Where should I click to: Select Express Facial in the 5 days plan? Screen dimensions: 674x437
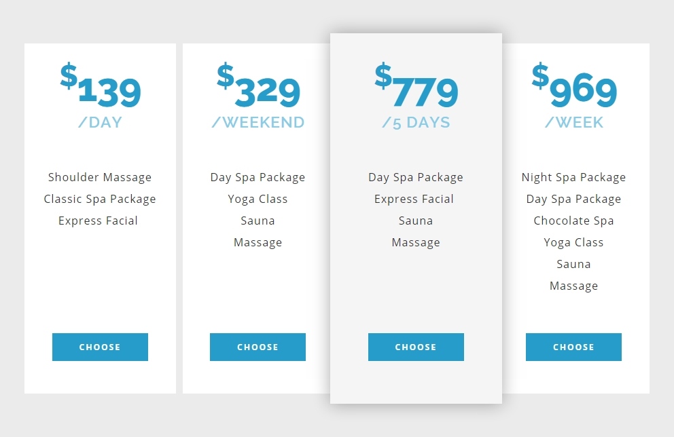pyautogui.click(x=414, y=199)
